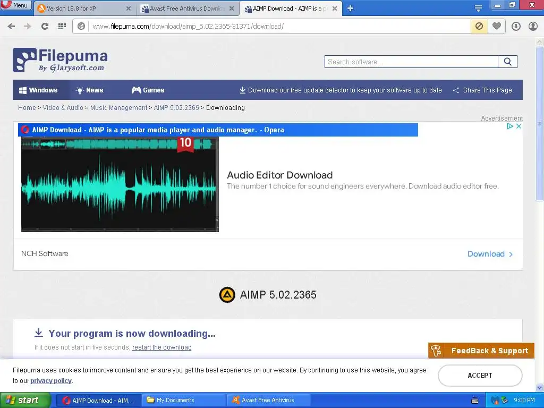Click the ad blocker icon in address bar
The image size is (544, 408).
(x=479, y=26)
